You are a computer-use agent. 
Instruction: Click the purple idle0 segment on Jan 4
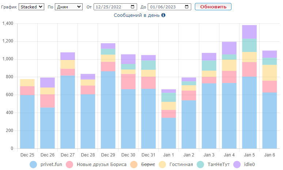[x=229, y=48]
